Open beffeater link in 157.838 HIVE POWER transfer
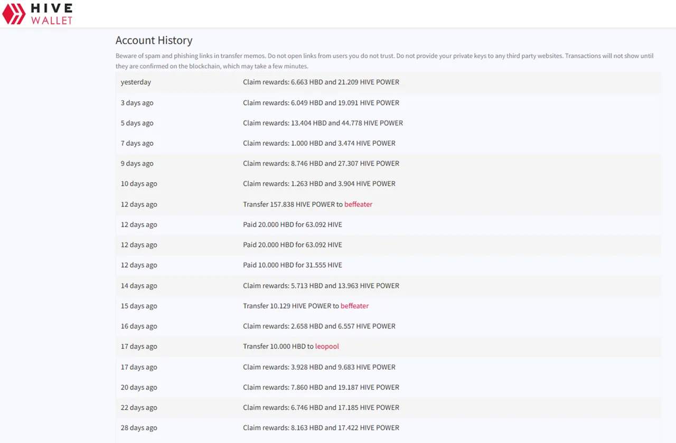The image size is (676, 443). click(x=358, y=204)
